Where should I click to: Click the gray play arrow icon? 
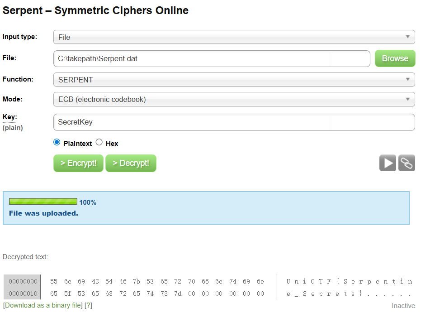tap(388, 163)
